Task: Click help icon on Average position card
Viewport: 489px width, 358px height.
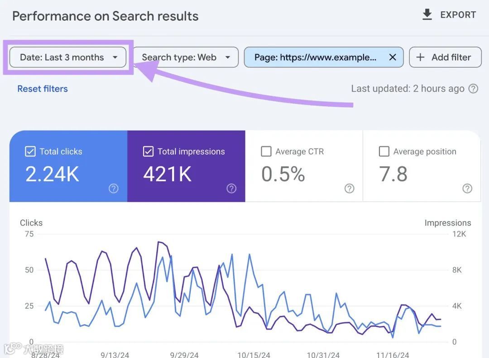Action: [x=467, y=188]
